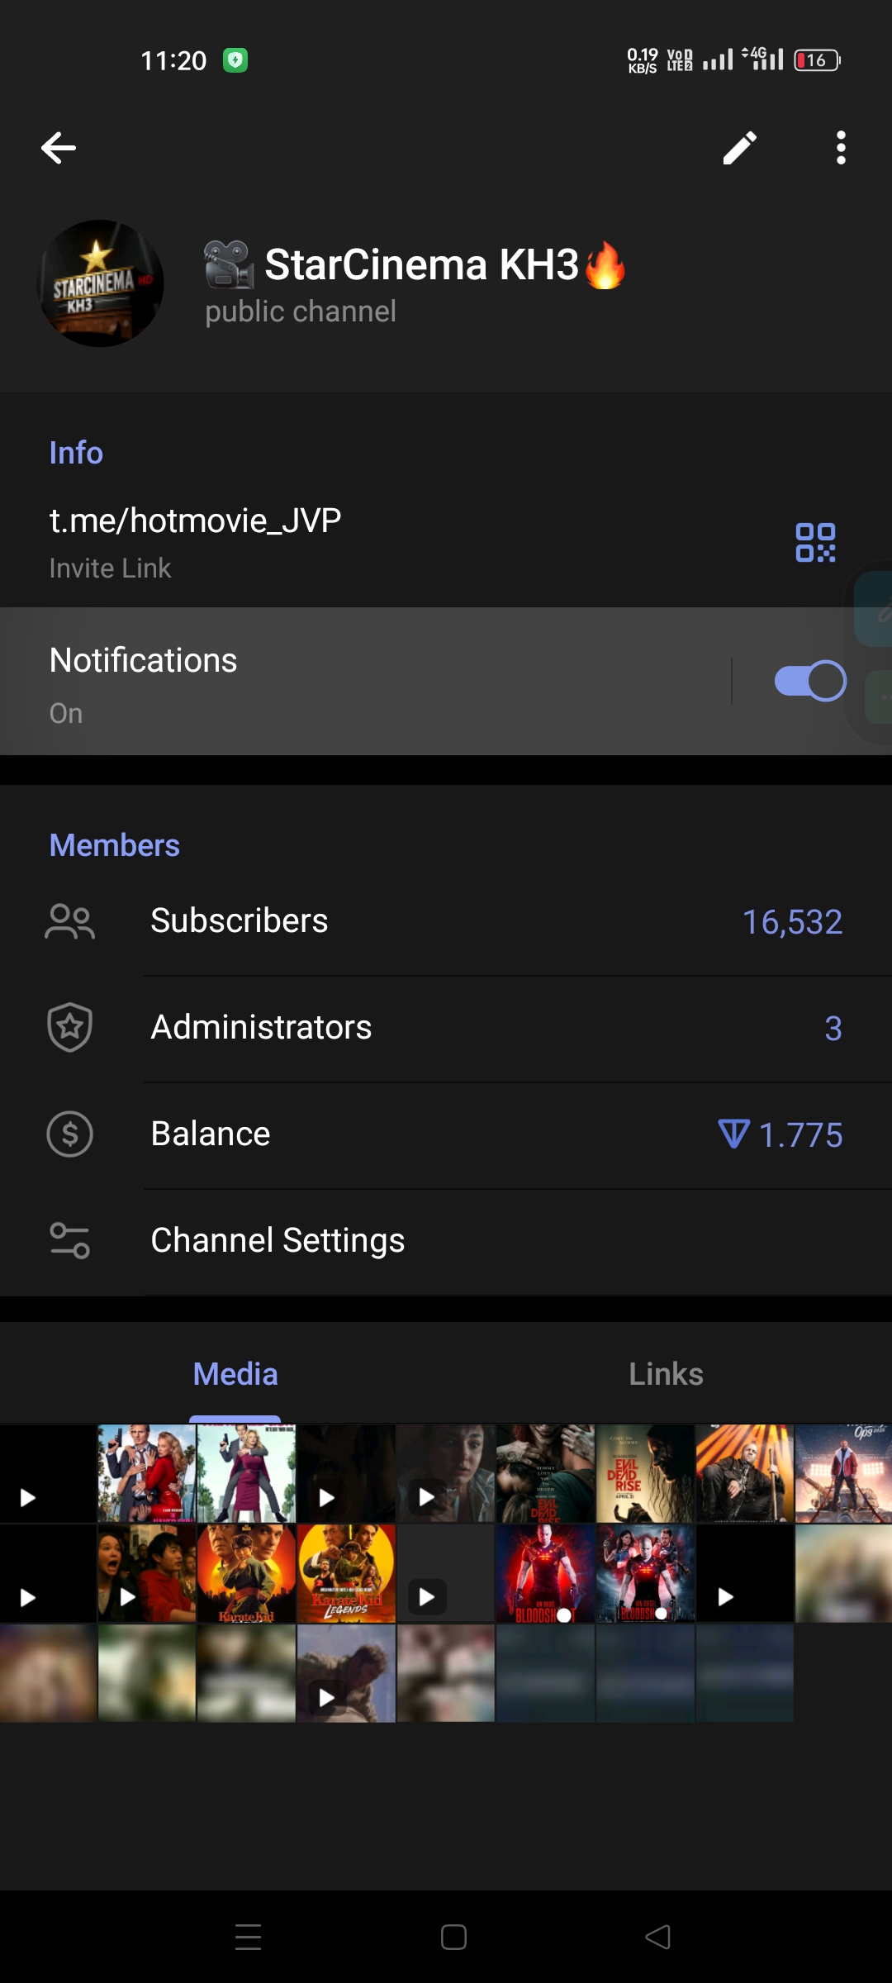
Task: Open the Evil Dead Rise poster thumbnail
Action: click(x=645, y=1473)
